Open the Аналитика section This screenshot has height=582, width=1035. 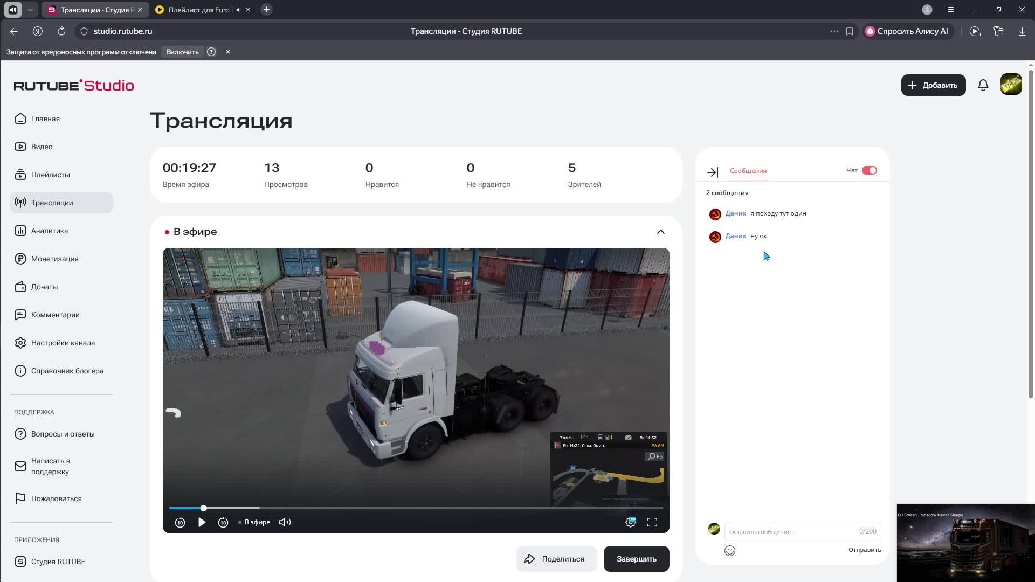point(50,230)
